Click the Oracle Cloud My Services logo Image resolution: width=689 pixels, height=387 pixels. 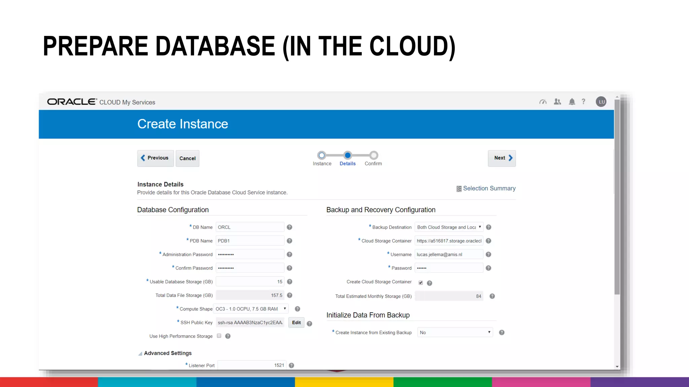click(x=101, y=102)
